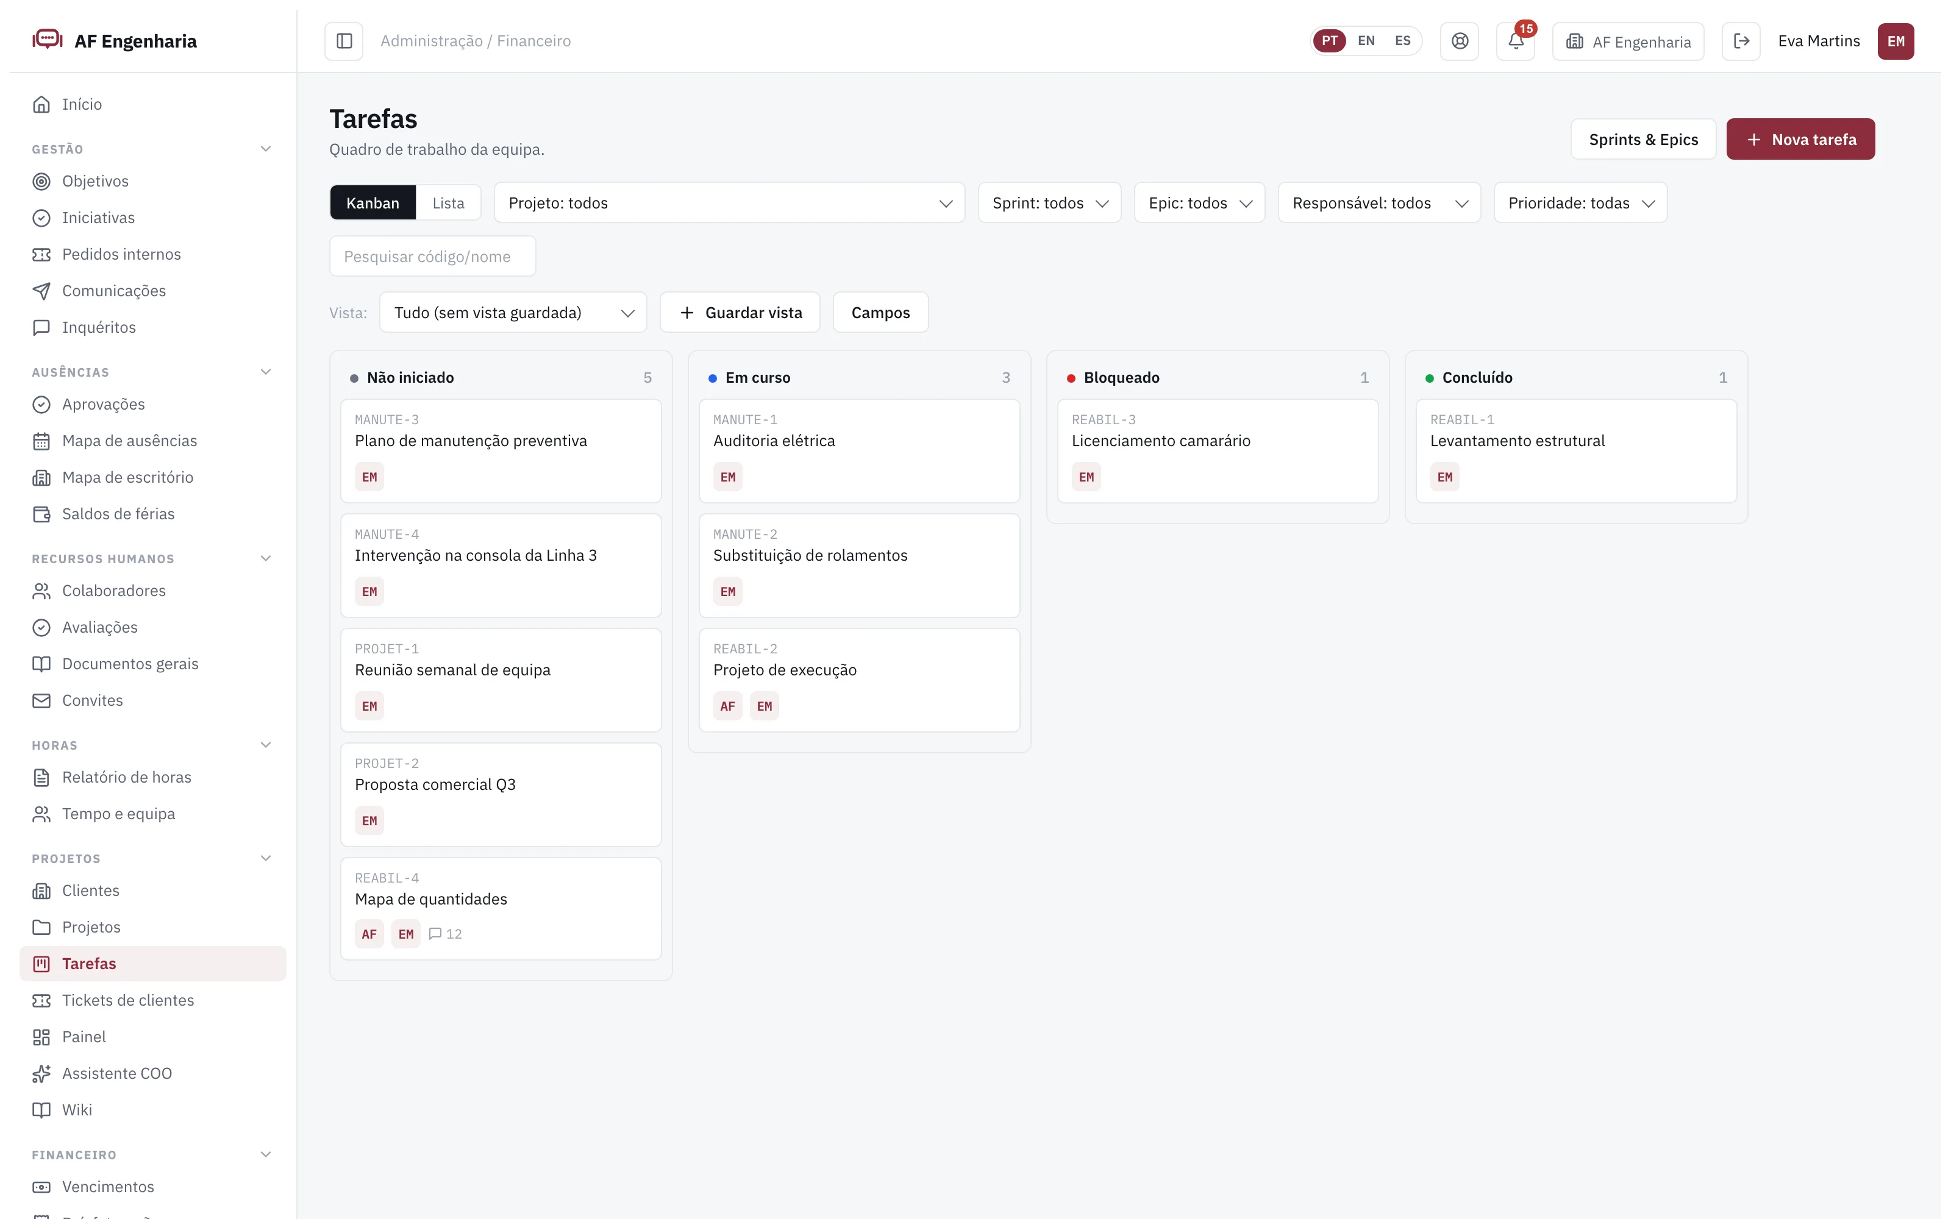
Task: Click the AF Engenharia logo icon
Action: tap(48, 40)
